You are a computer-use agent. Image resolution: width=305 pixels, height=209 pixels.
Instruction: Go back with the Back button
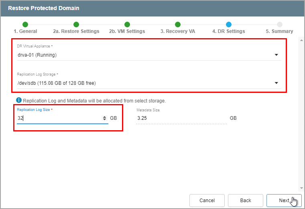pyautogui.click(x=245, y=201)
